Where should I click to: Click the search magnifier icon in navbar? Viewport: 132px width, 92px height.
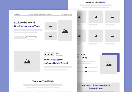(x=63, y=14)
